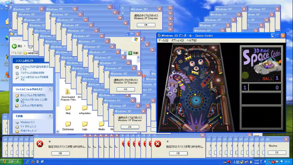Click OK in left 指定されたデバイス error dialog
This screenshot has height=165, width=293.
(x=60, y=153)
